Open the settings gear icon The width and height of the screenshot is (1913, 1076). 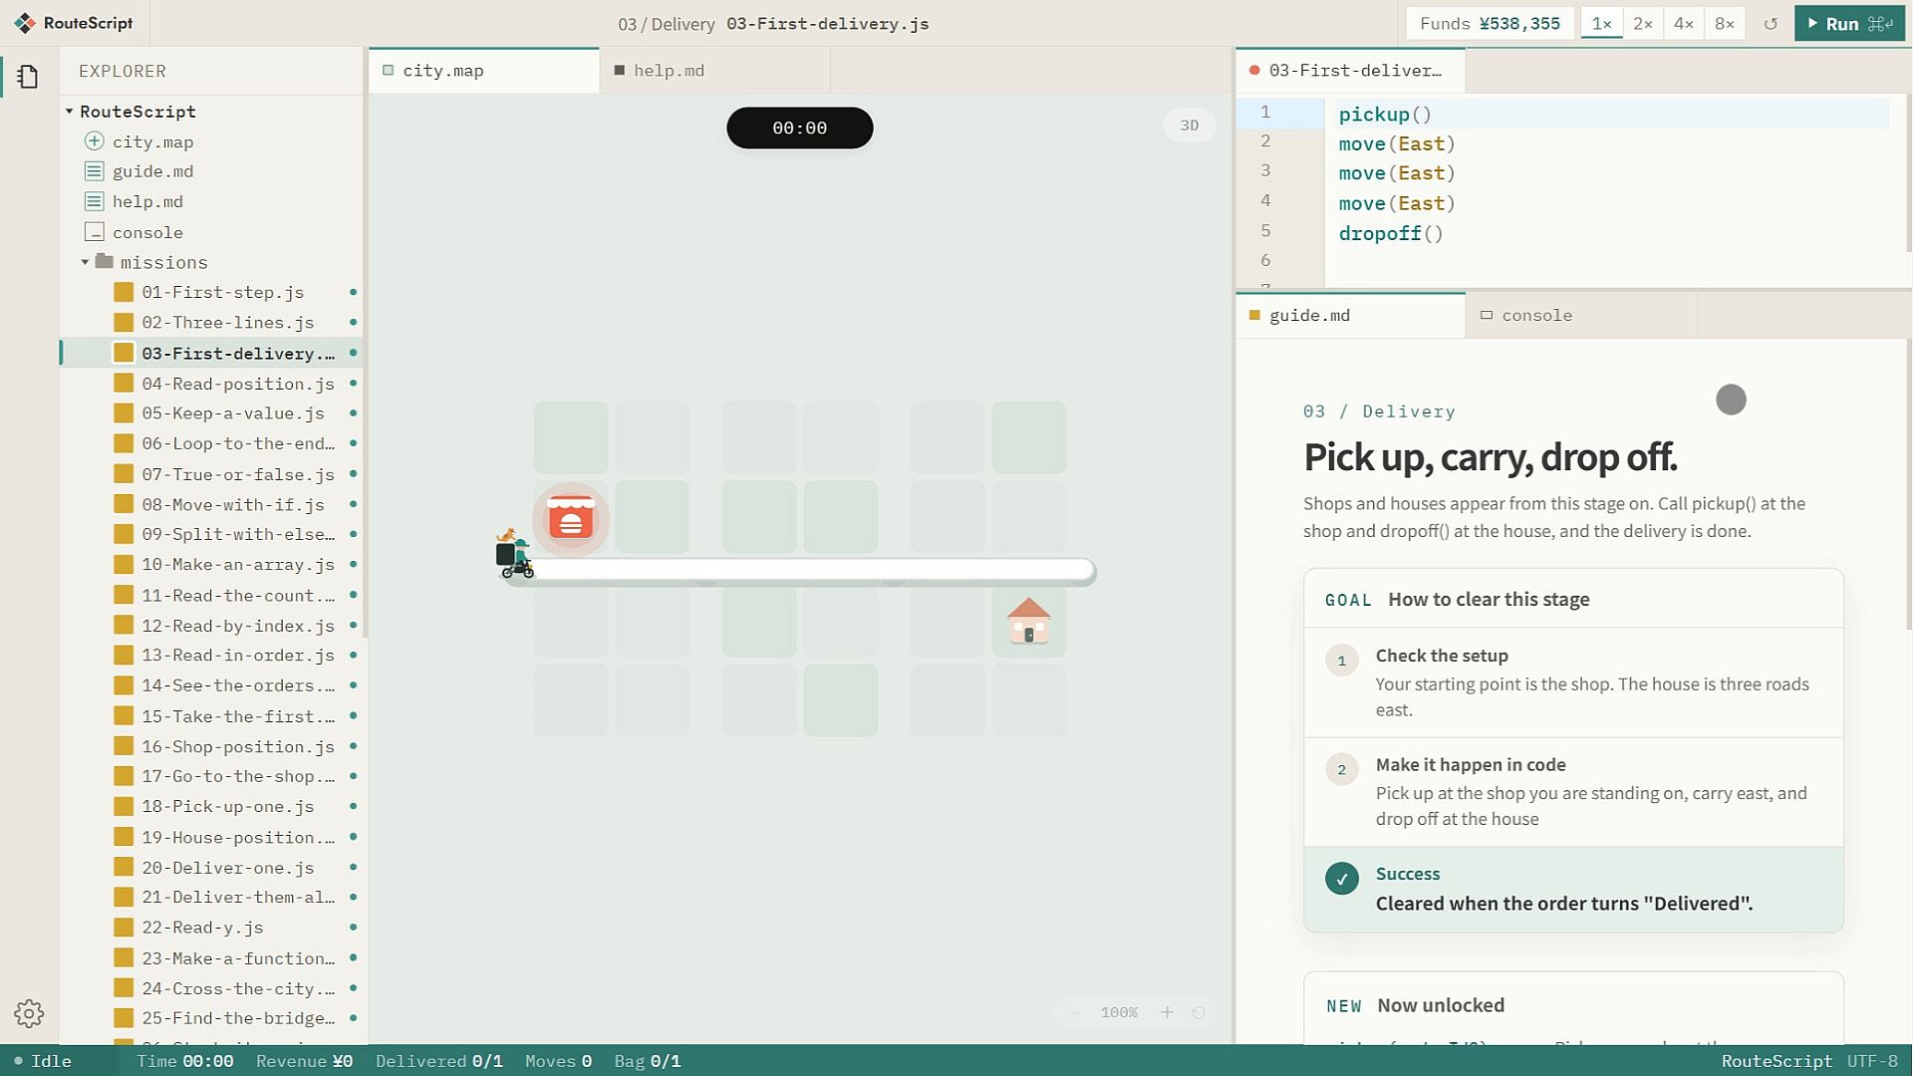point(29,1013)
